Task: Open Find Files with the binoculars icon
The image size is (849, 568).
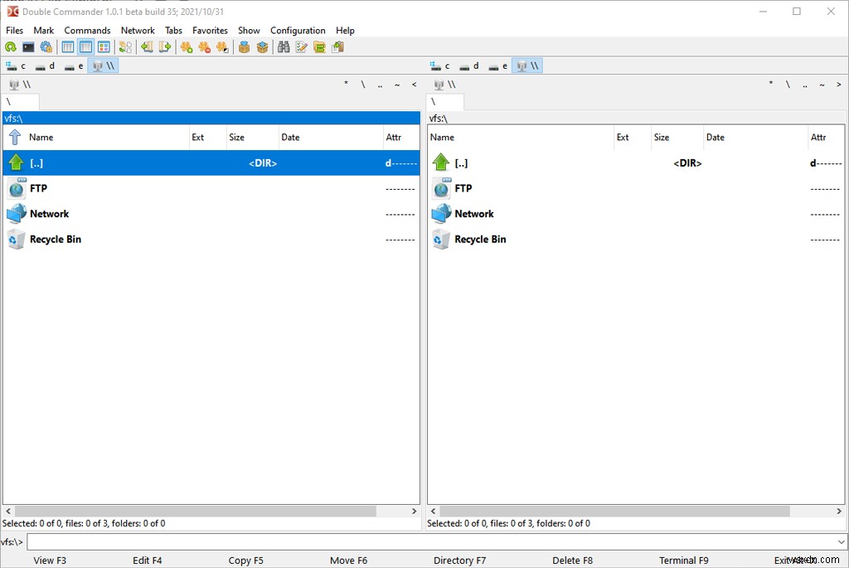Action: pyautogui.click(x=284, y=47)
